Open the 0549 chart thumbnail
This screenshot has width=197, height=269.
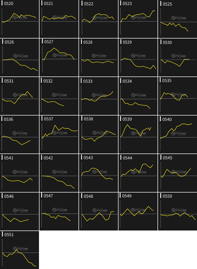[138, 212]
